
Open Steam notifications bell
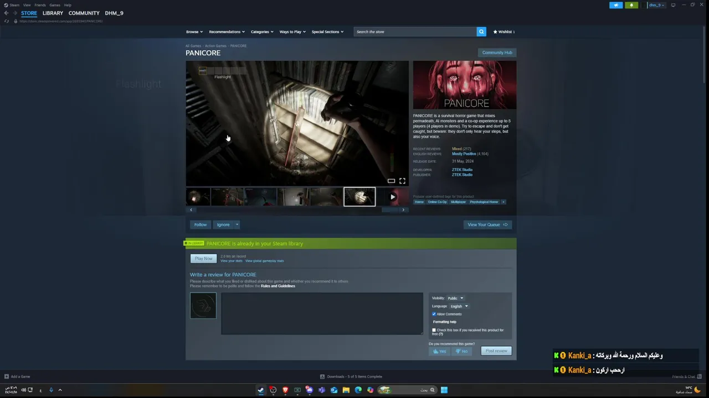[631, 5]
